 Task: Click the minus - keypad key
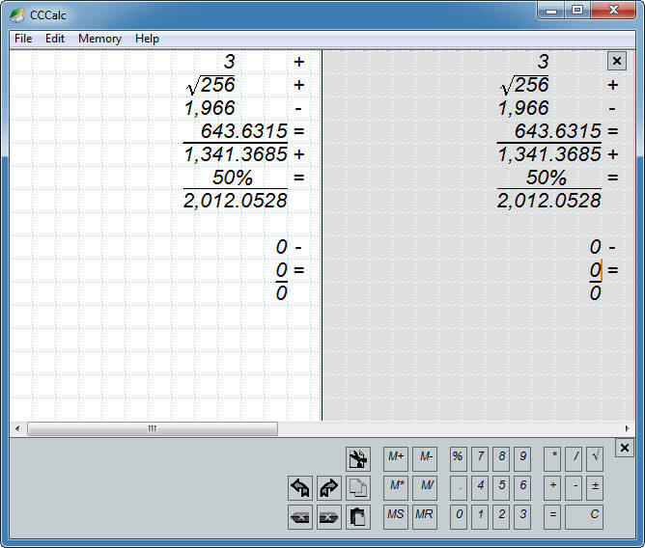[574, 488]
